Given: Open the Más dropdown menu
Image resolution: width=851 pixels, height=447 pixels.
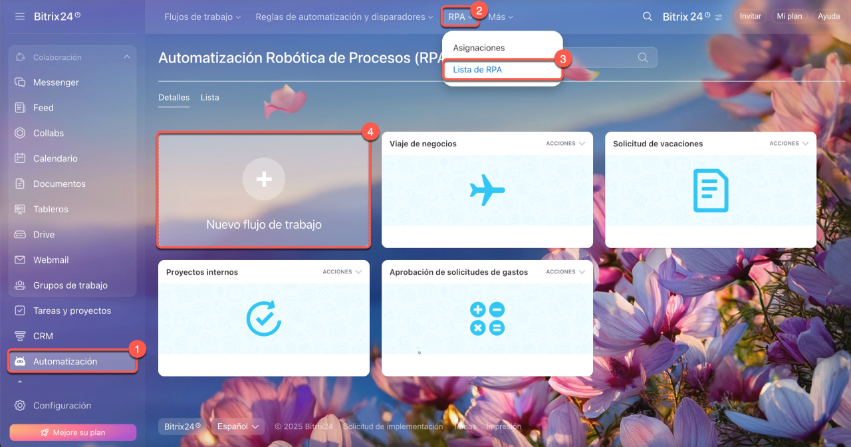Looking at the screenshot, I should coord(501,17).
